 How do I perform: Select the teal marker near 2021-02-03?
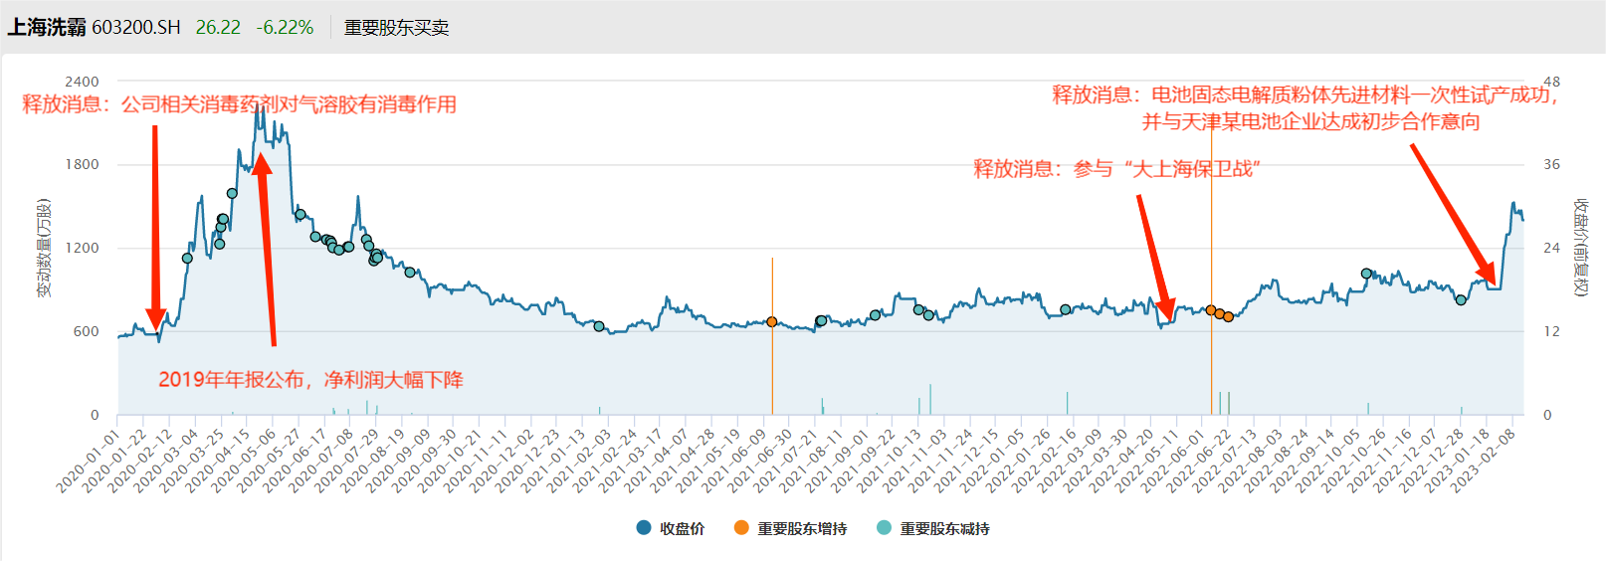coord(599,326)
